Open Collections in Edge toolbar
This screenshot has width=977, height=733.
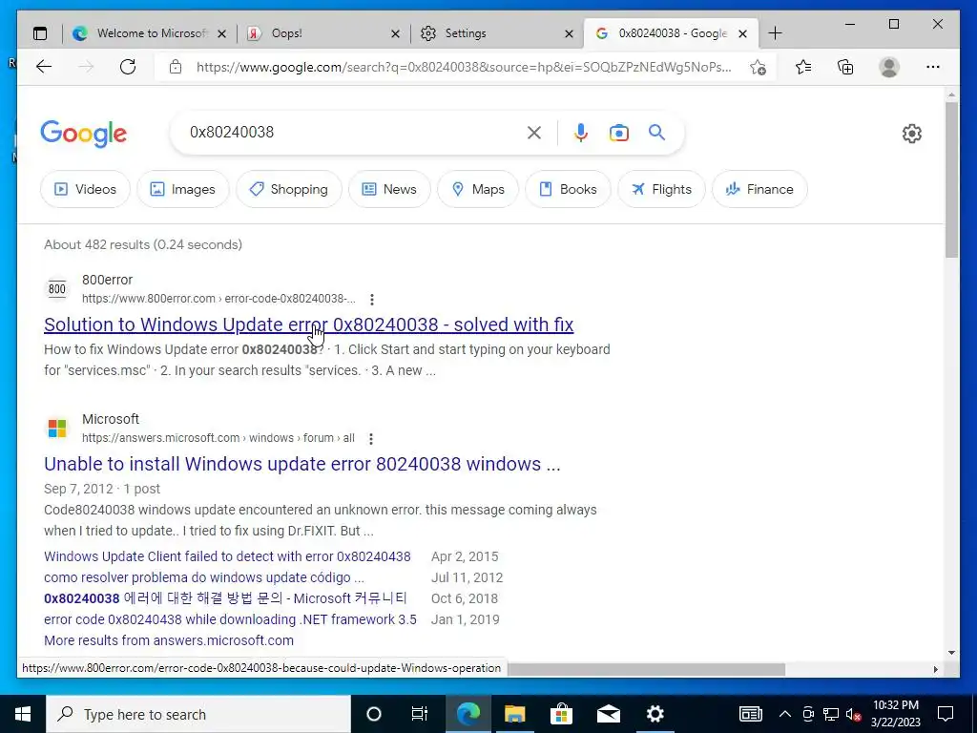click(845, 67)
